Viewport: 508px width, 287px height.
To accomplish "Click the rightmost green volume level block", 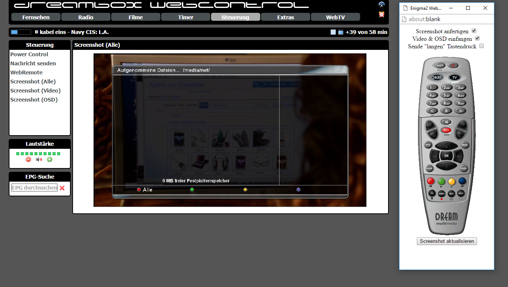I will coord(59,154).
